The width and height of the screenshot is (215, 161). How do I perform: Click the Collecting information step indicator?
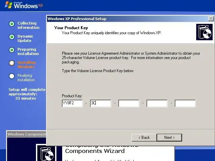(x=12, y=24)
